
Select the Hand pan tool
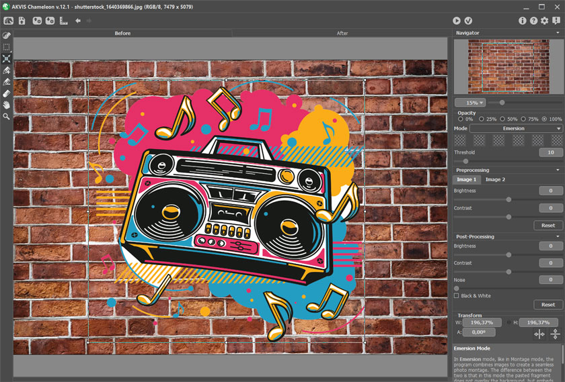7,105
